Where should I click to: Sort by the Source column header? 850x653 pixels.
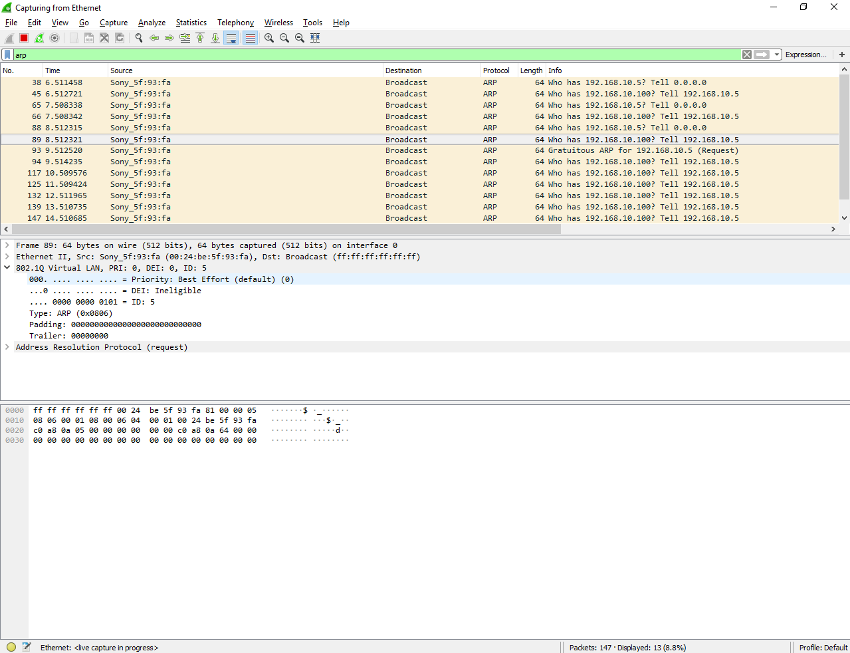245,70
